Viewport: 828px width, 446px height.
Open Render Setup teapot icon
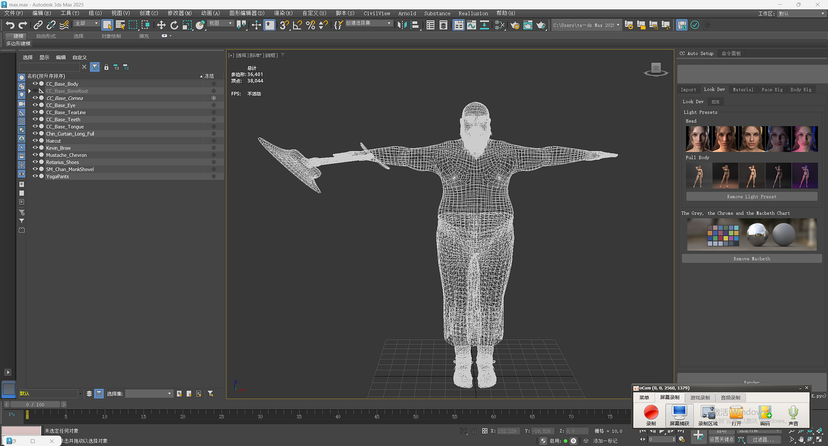[515, 25]
